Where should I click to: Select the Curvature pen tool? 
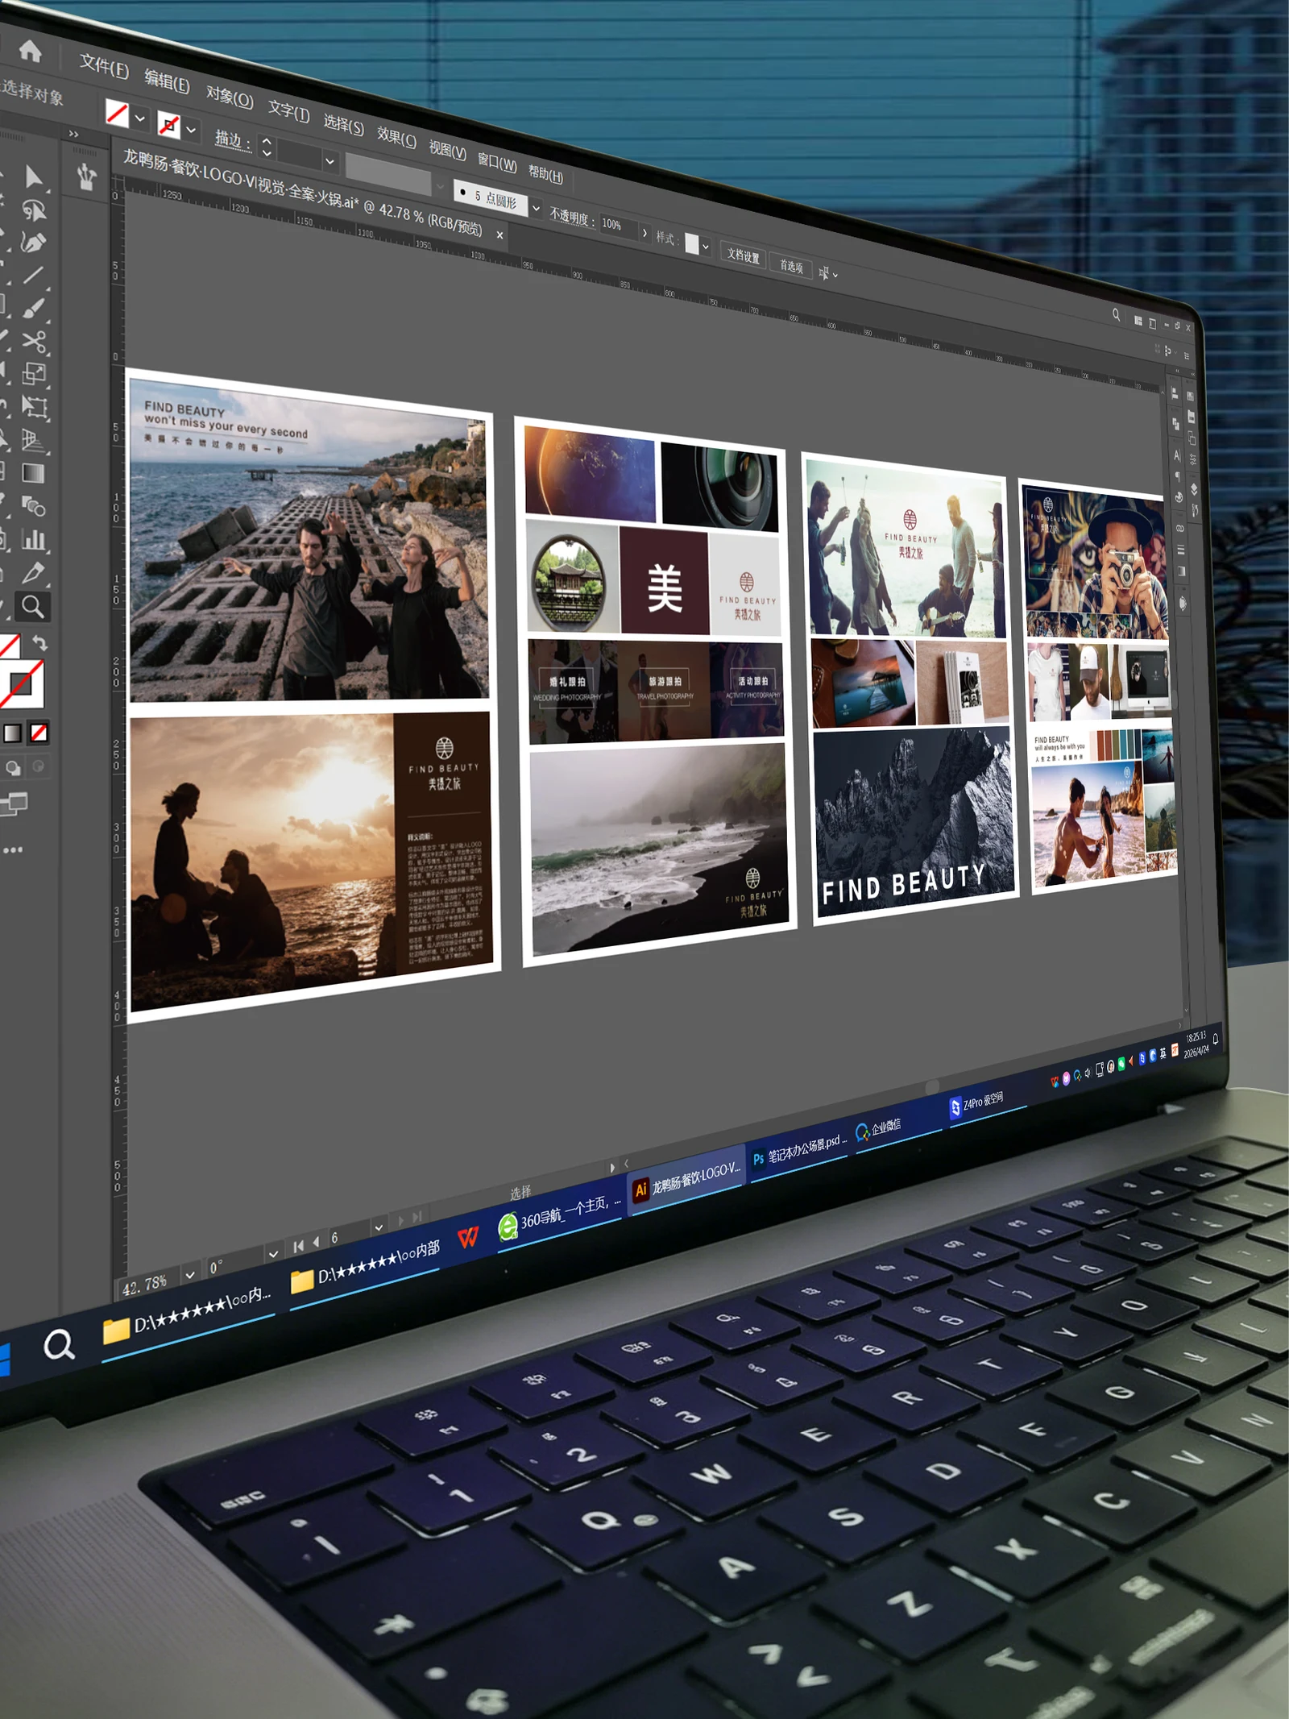coord(34,243)
